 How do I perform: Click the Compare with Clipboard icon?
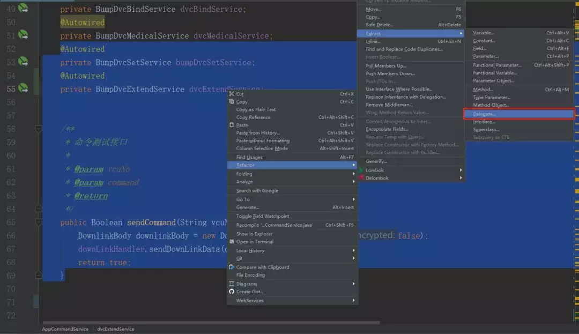pyautogui.click(x=232, y=267)
